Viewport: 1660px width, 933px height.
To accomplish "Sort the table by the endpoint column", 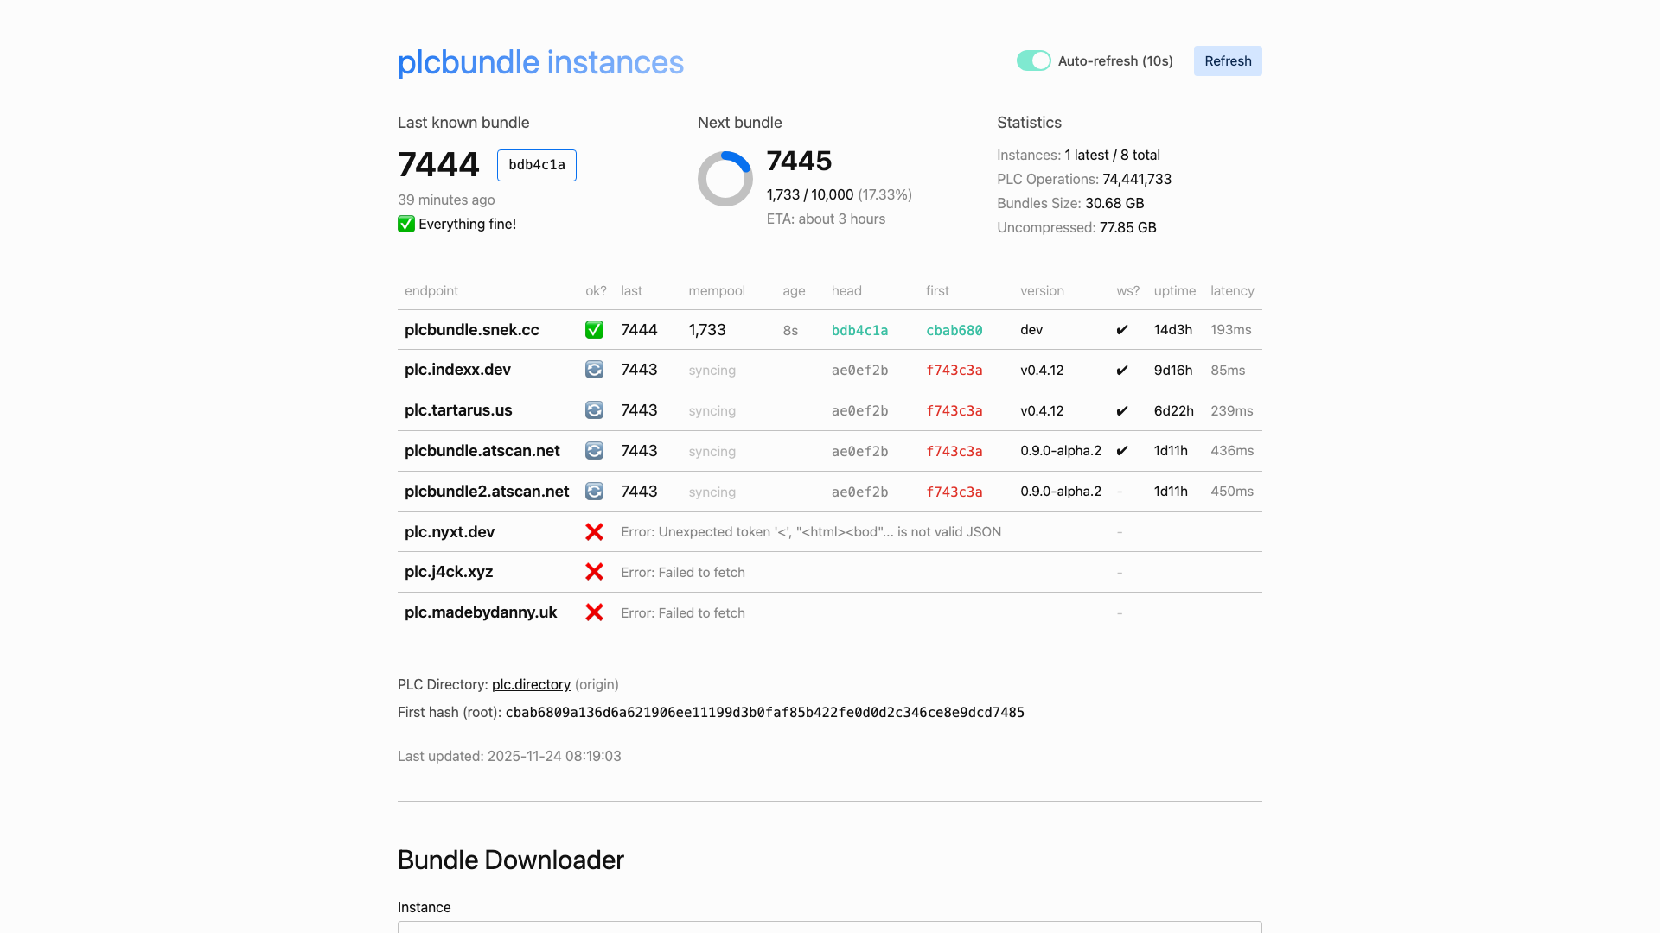I will coord(431,291).
